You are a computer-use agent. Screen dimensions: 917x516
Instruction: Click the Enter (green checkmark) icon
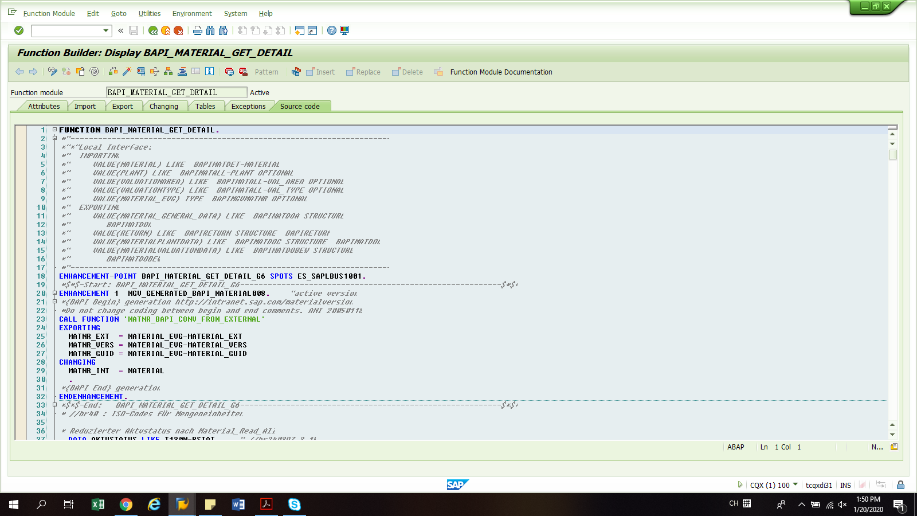(18, 31)
